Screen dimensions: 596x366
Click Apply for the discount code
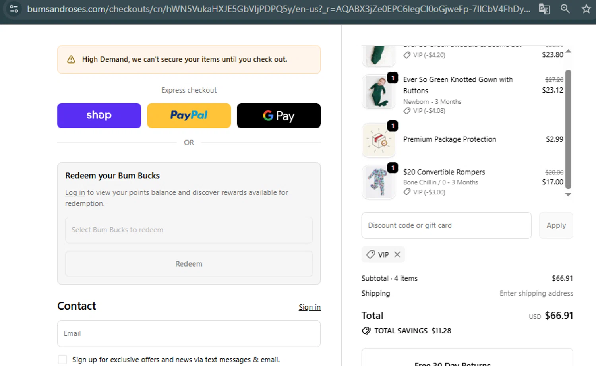(x=556, y=225)
